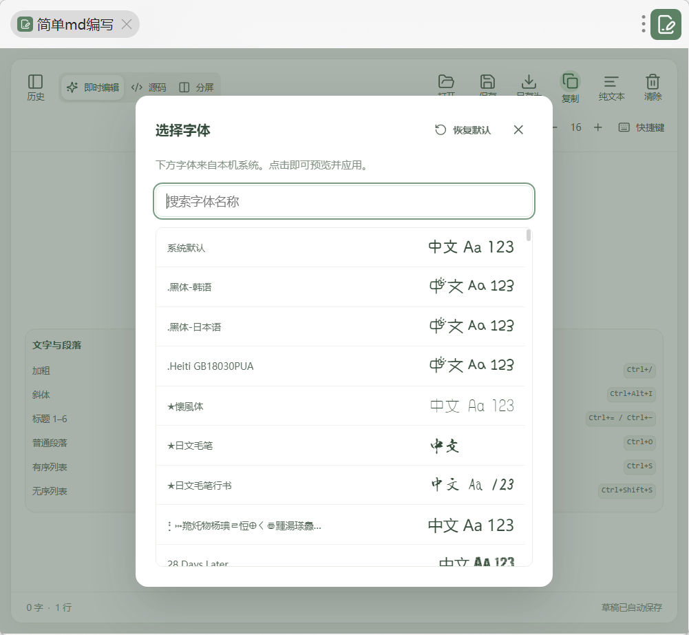Click the 斜体 shortcut entry
689x635 pixels.
(x=41, y=395)
